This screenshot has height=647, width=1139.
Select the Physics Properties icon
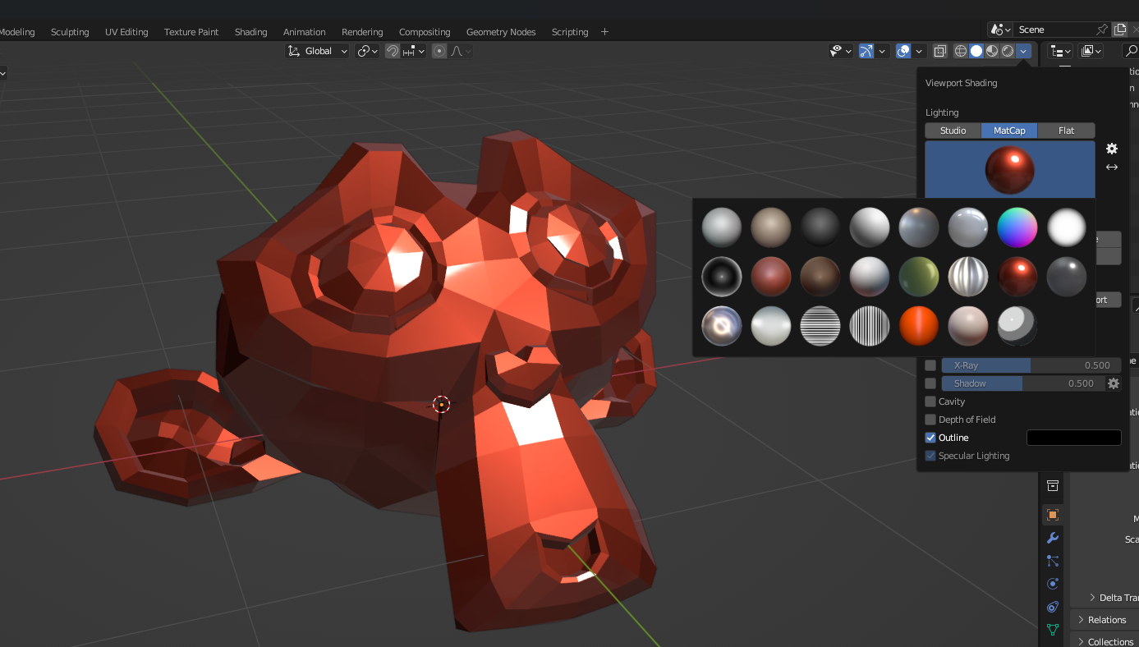tap(1053, 583)
